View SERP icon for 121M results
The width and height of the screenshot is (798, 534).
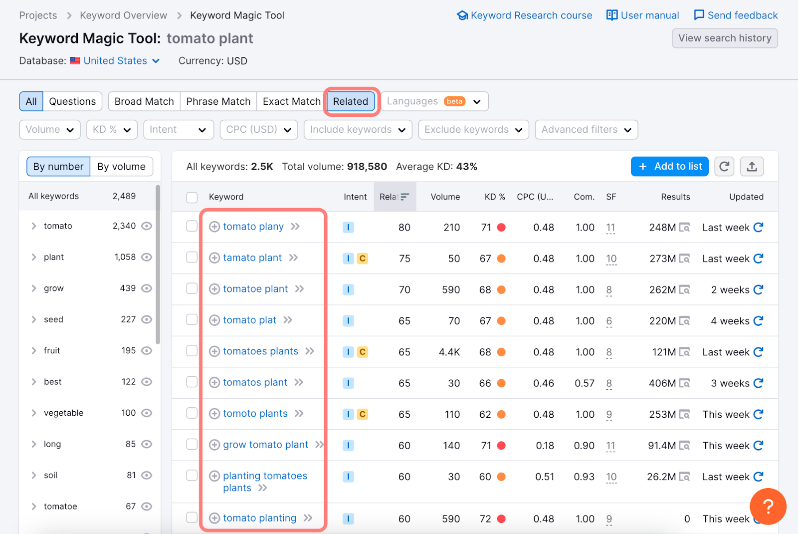(x=685, y=352)
